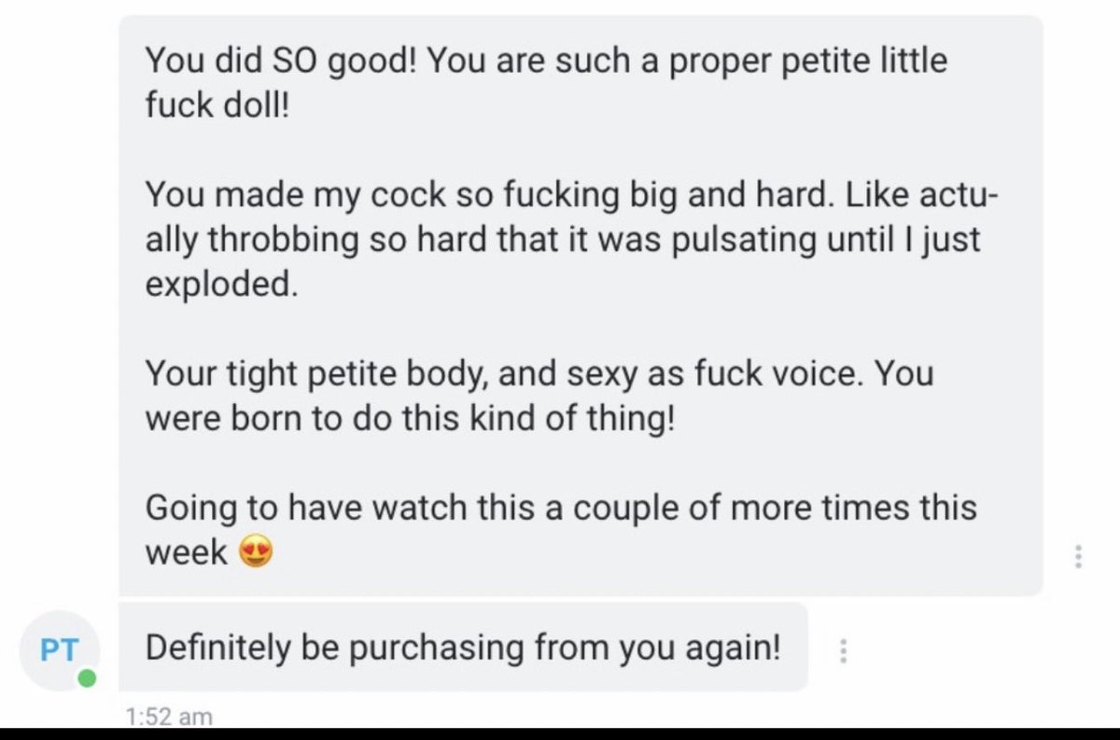Select the 'PT' initials text in avatar

59,649
